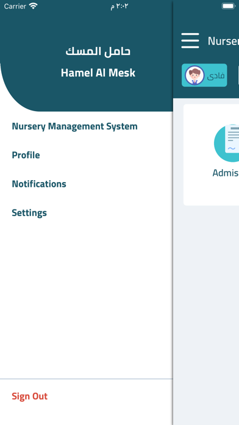
Task: Tap the red Sign Out link
Action: tap(30, 396)
